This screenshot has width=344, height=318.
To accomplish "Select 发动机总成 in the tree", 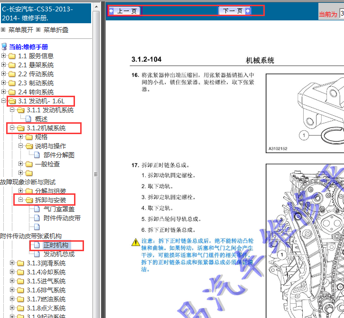I will (x=59, y=254).
